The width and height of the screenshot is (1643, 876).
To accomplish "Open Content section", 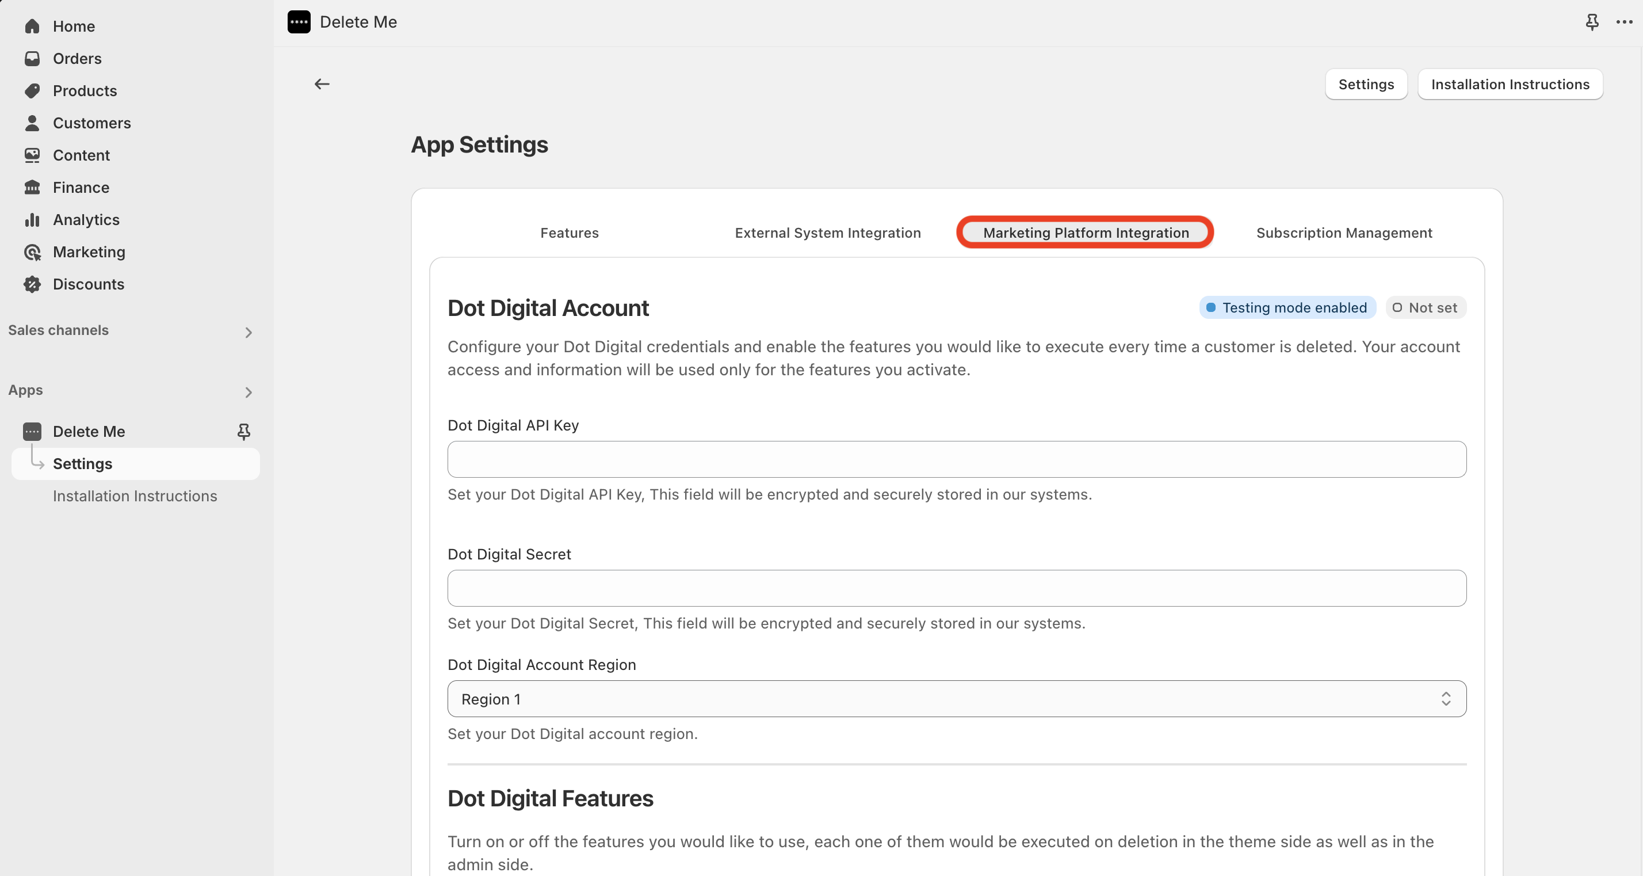I will (x=81, y=155).
